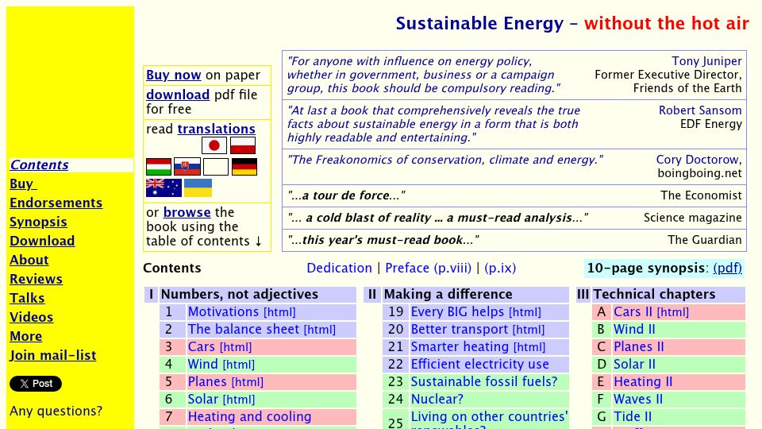This screenshot has width=762, height=429.
Task: Open the [html] link for Better transport
Action: [529, 330]
